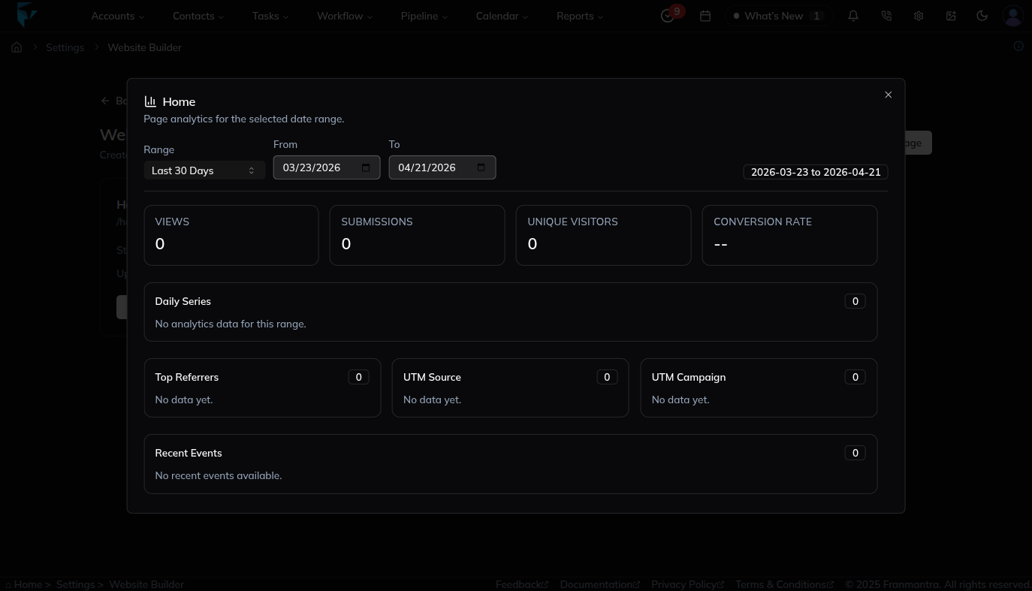The width and height of the screenshot is (1032, 591).
Task: Open the calendar icon in the top bar
Action: pyautogui.click(x=705, y=16)
